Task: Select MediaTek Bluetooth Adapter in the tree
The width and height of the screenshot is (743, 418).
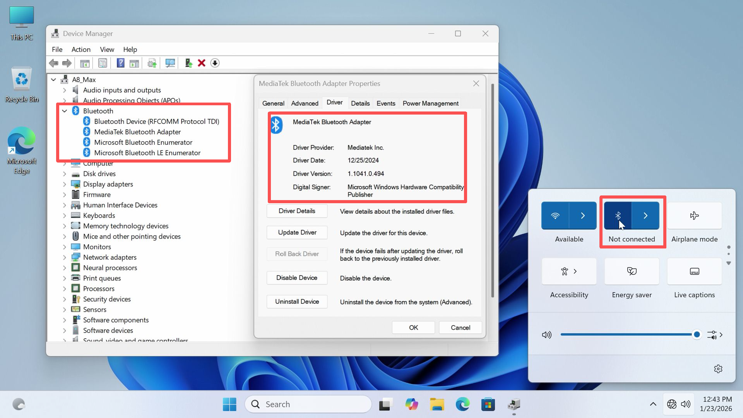Action: (137, 132)
